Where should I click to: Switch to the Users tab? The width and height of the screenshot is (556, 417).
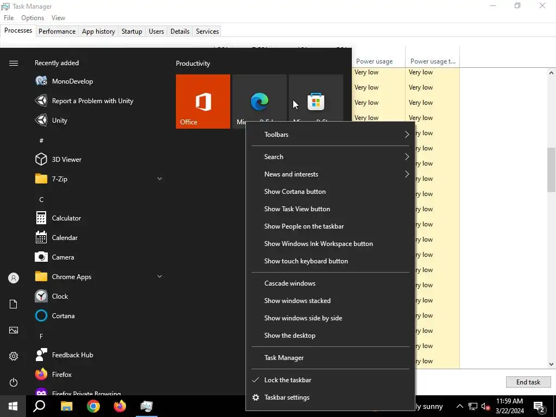(156, 31)
